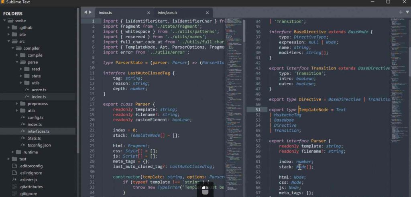Go to next tab with right arrow
This screenshot has width=411, height=197.
tap(90, 12)
